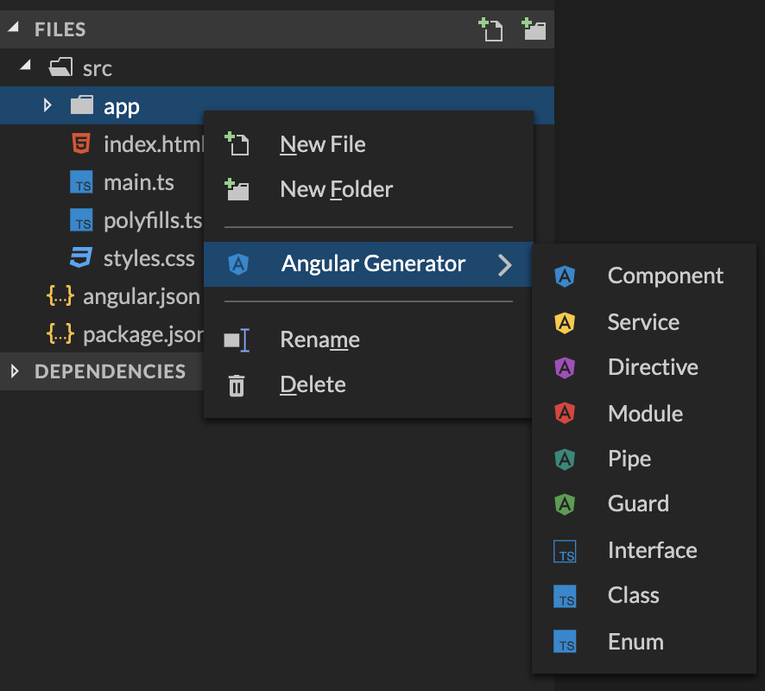Click the TS icon beside Enum
Screen dimensions: 765x691
coord(565,641)
